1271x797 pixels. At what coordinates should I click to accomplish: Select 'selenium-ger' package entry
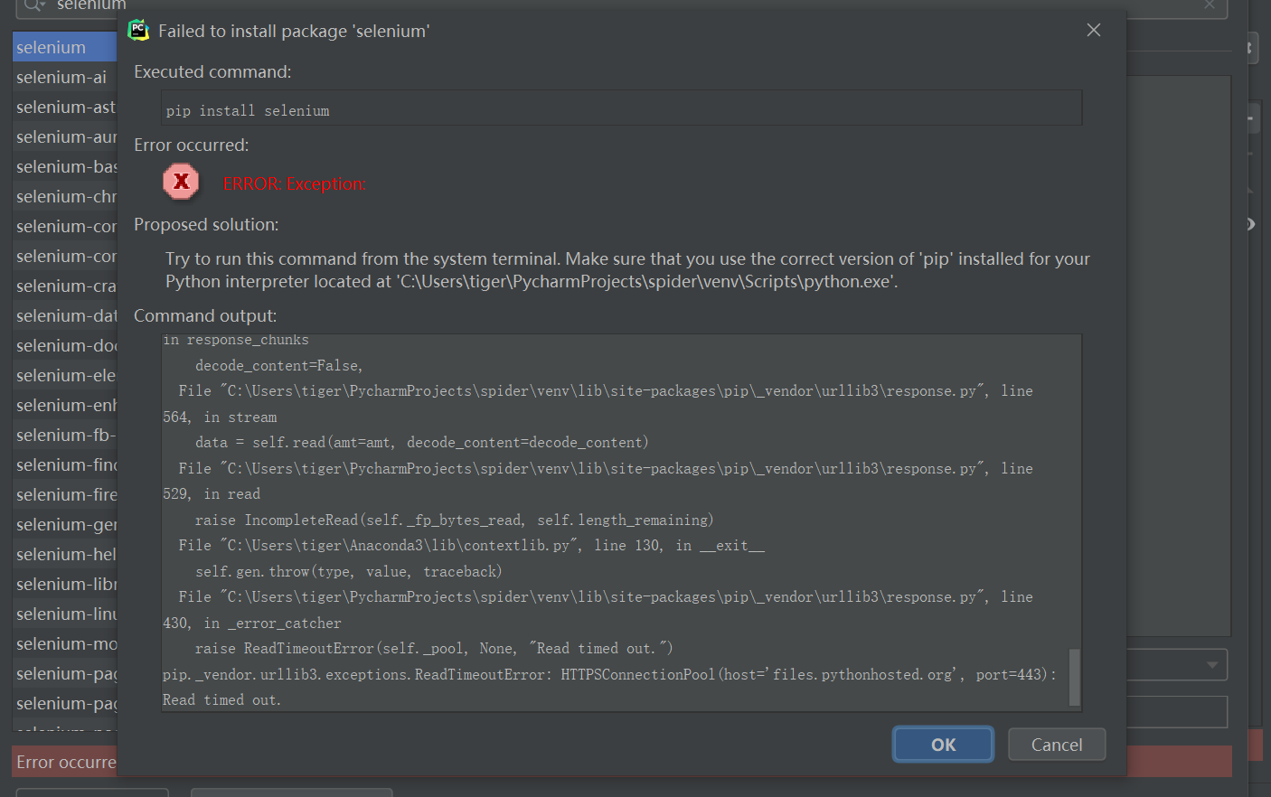pyautogui.click(x=64, y=524)
